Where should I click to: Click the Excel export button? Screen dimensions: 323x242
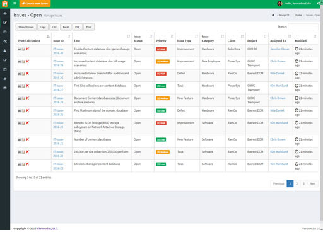tap(66, 27)
